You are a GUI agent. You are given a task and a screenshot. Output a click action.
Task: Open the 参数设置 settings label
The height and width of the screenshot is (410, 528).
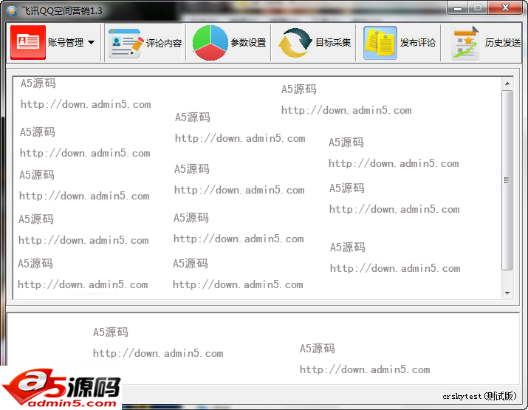pyautogui.click(x=249, y=43)
